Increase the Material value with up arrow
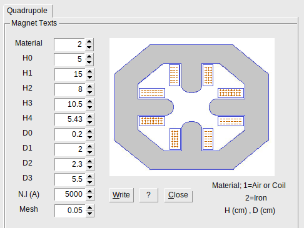 (x=89, y=41)
